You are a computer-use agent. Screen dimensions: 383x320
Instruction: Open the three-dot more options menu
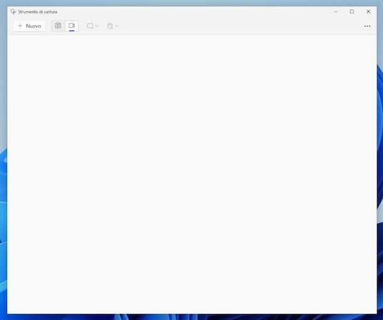click(x=367, y=26)
